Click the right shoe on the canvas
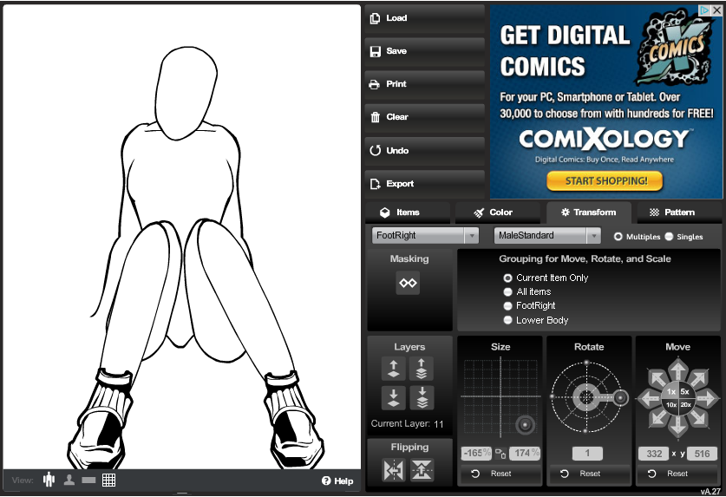 (293, 419)
